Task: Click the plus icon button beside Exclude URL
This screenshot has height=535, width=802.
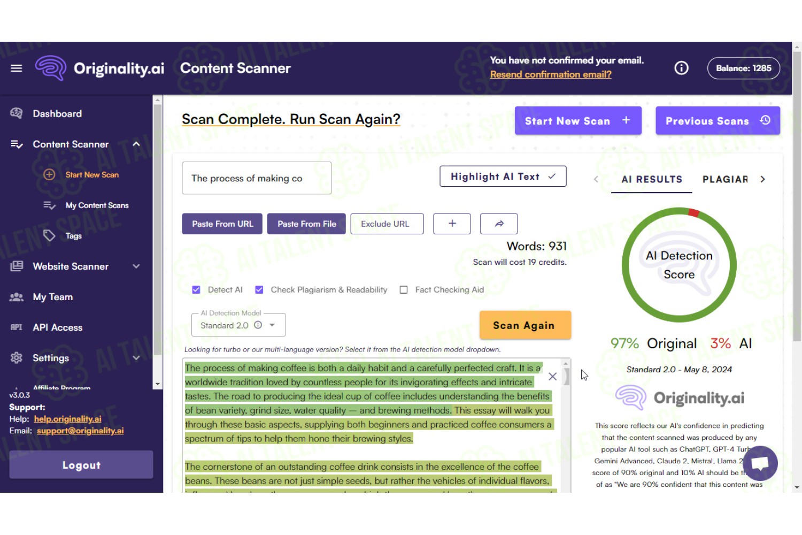Action: [x=452, y=224]
